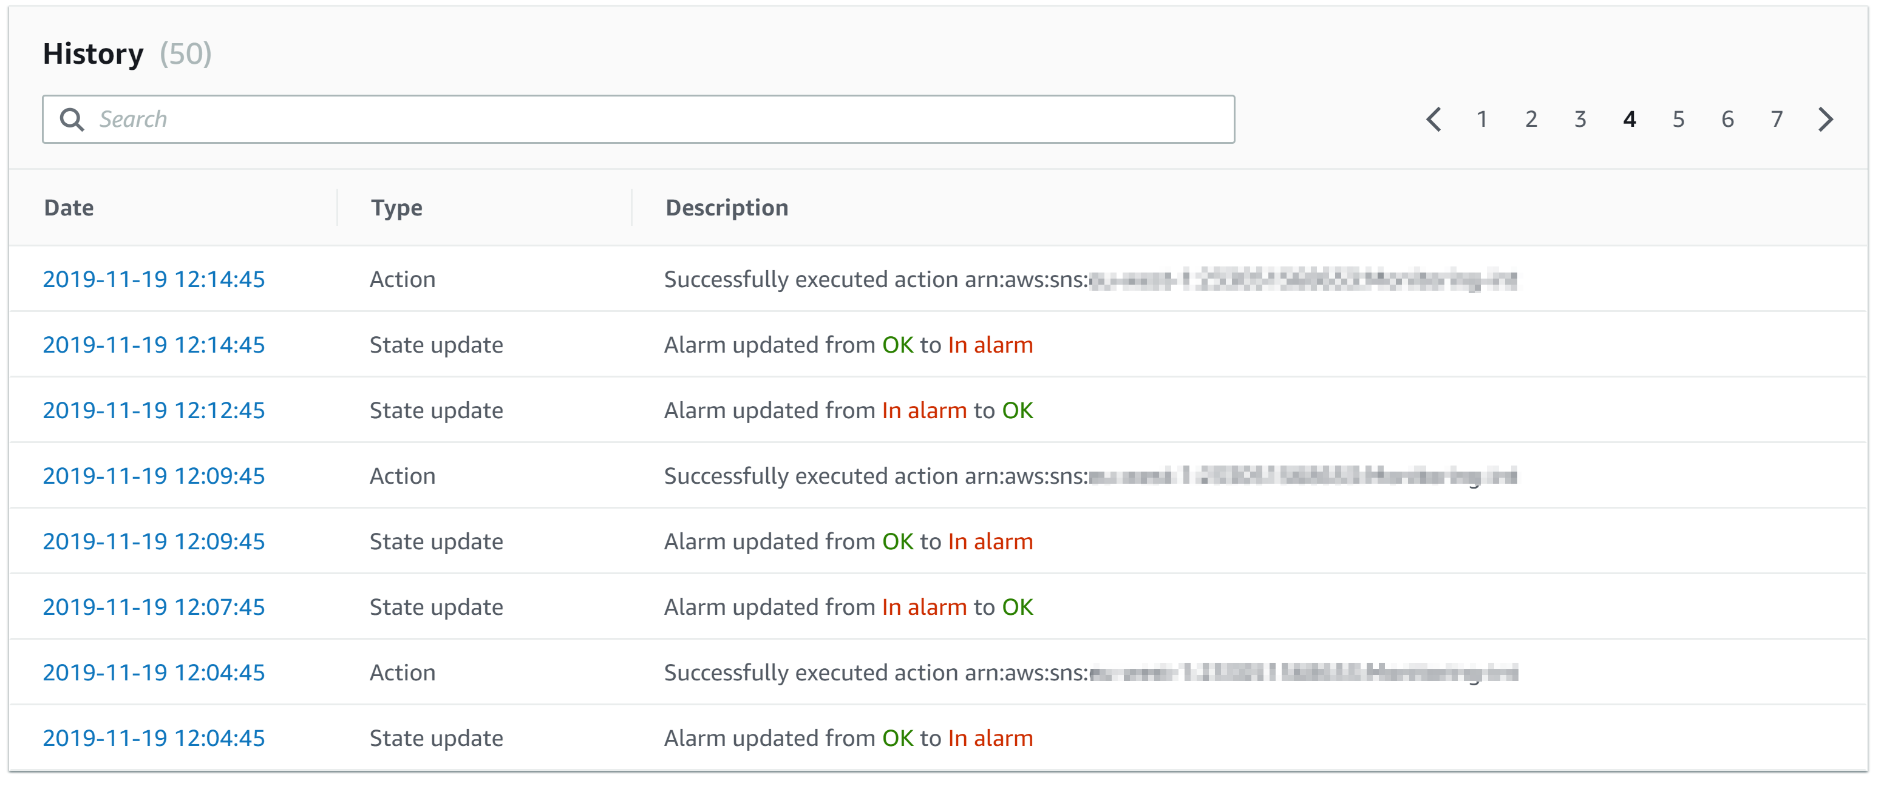This screenshot has height=786, width=1884.
Task: Jump to page 2 of history
Action: [1531, 119]
